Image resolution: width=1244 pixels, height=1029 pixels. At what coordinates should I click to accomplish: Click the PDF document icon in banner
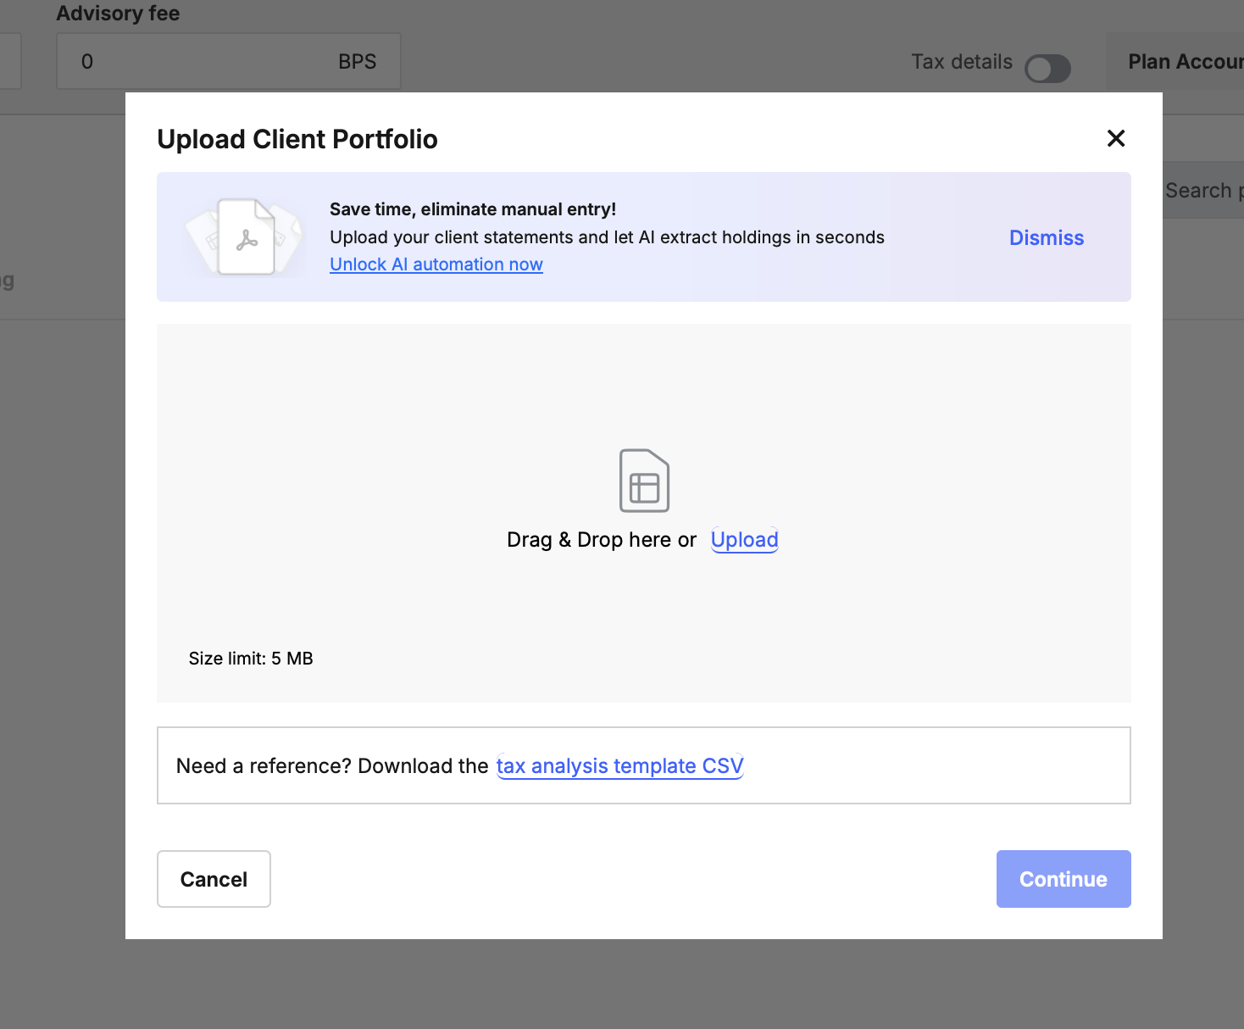pos(246,237)
